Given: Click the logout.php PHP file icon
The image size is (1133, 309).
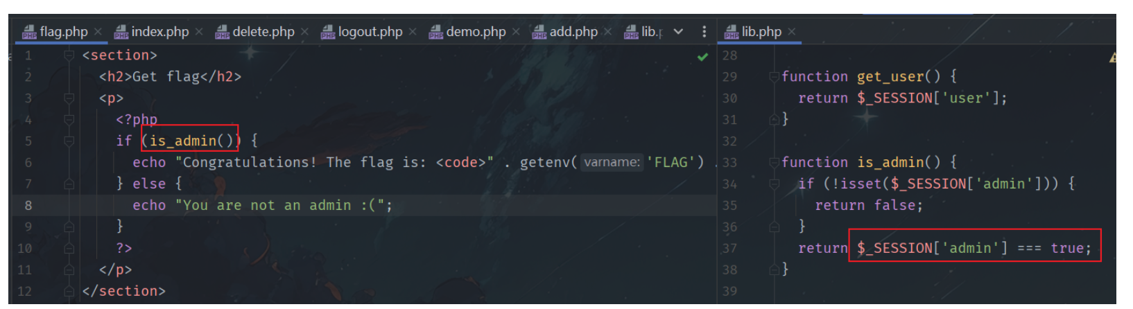Looking at the screenshot, I should click(x=328, y=32).
